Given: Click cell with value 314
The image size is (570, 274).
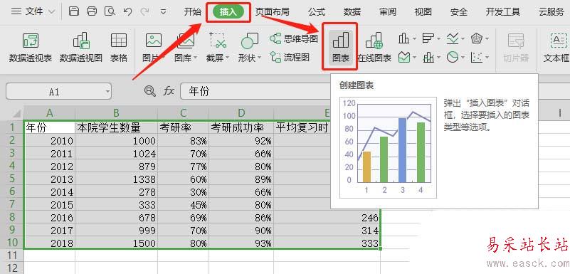Looking at the screenshot, I should coord(327,231).
